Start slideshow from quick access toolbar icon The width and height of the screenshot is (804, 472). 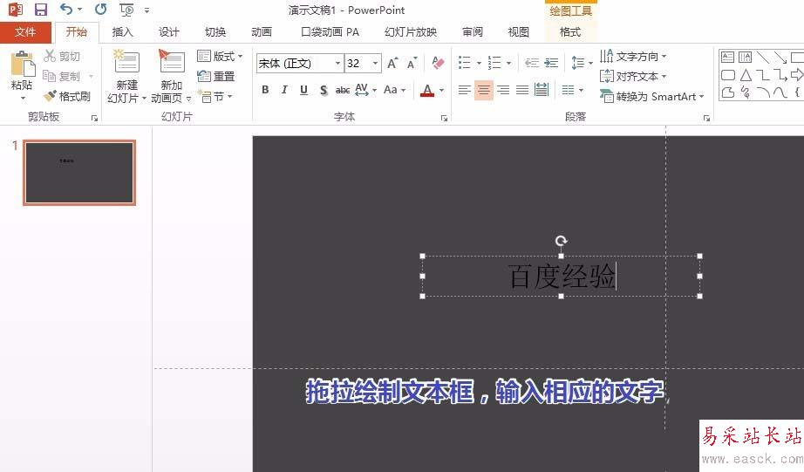[x=126, y=10]
